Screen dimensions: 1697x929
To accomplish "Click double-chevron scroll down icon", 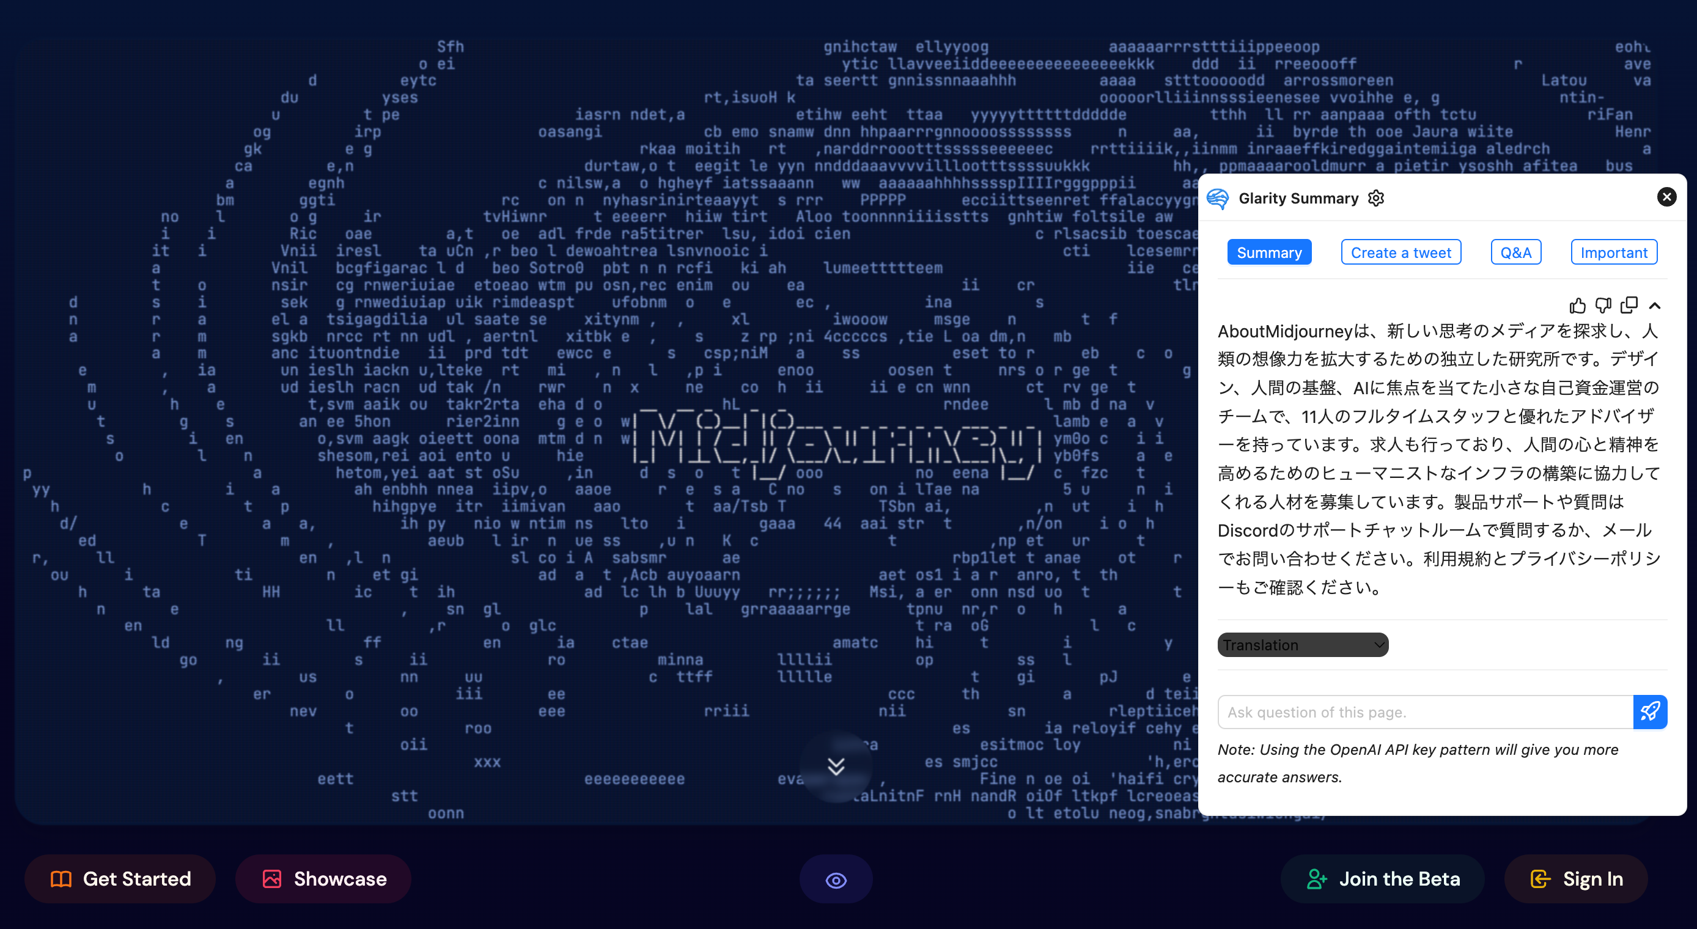I will (x=836, y=766).
